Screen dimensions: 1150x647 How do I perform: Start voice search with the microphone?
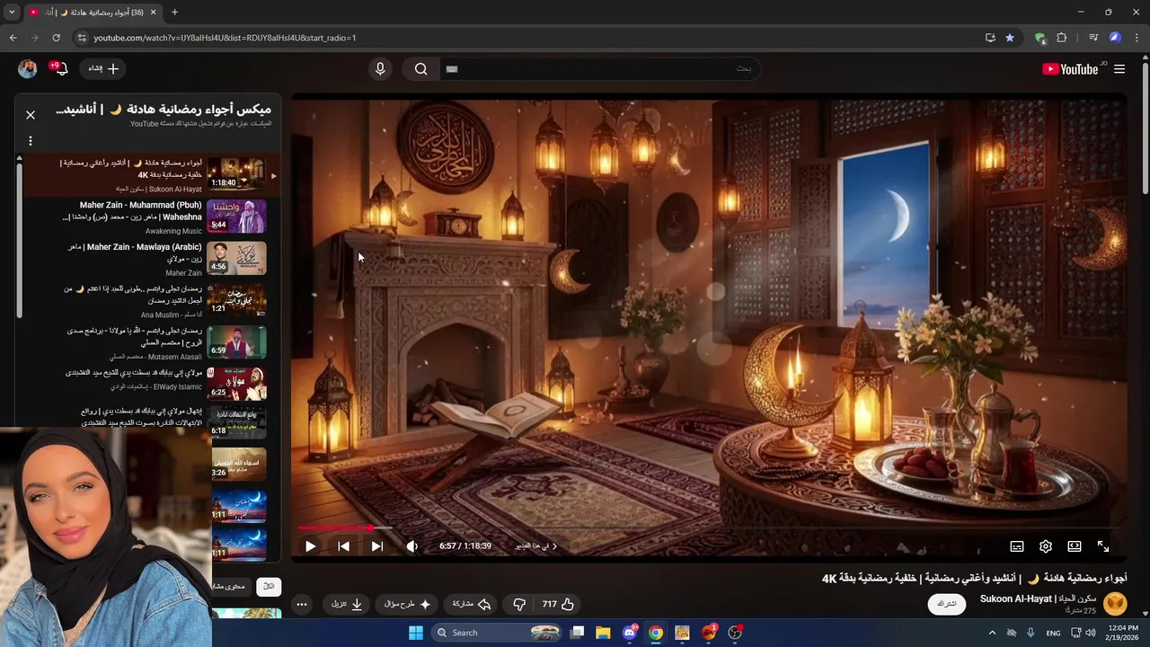tap(380, 69)
